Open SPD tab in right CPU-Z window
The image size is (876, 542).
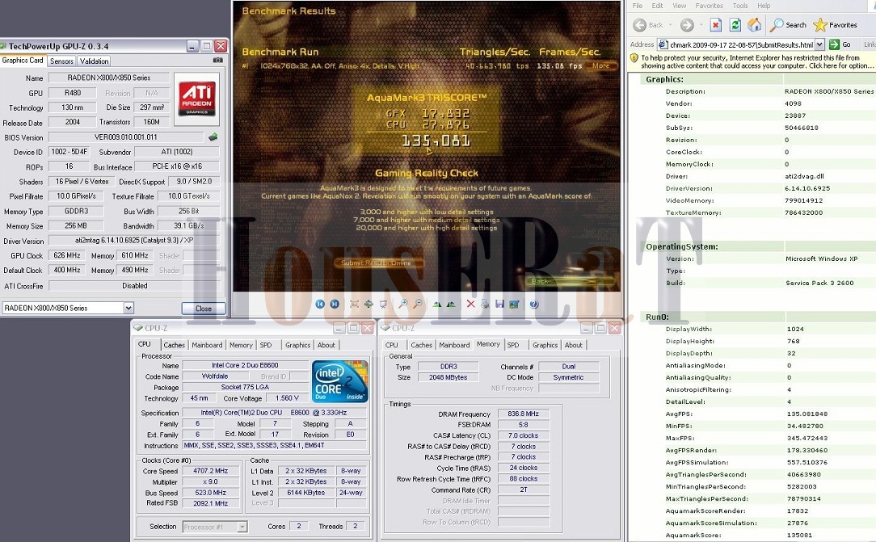point(513,345)
